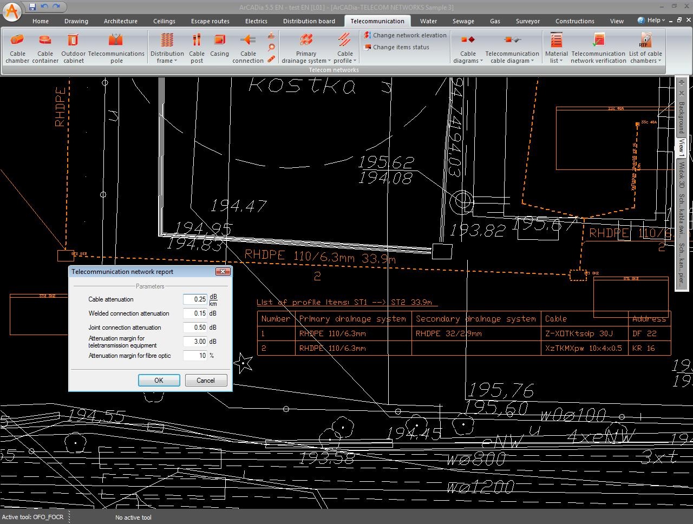Choose the Telecommunications pole tool

click(116, 41)
